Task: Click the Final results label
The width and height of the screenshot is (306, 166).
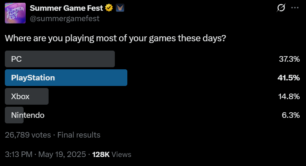Action: 79,135
